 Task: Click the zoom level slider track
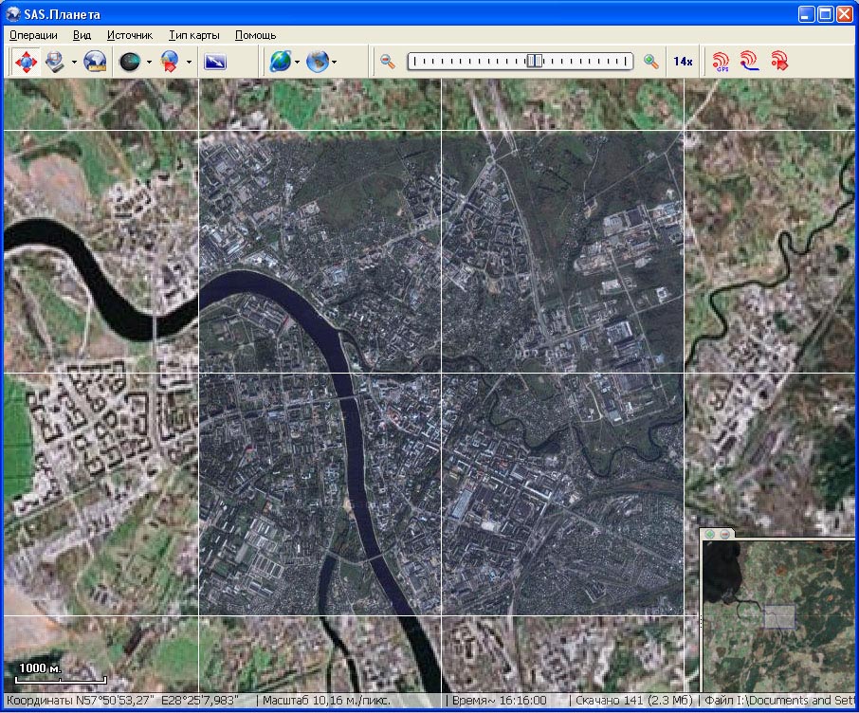(x=520, y=62)
